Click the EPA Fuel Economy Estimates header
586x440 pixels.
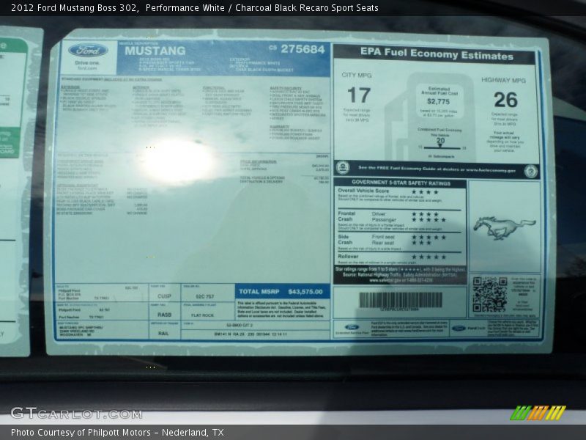[437, 54]
